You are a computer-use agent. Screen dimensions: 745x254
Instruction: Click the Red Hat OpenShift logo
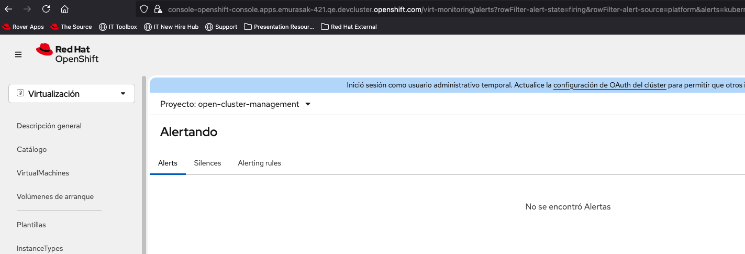tap(67, 53)
